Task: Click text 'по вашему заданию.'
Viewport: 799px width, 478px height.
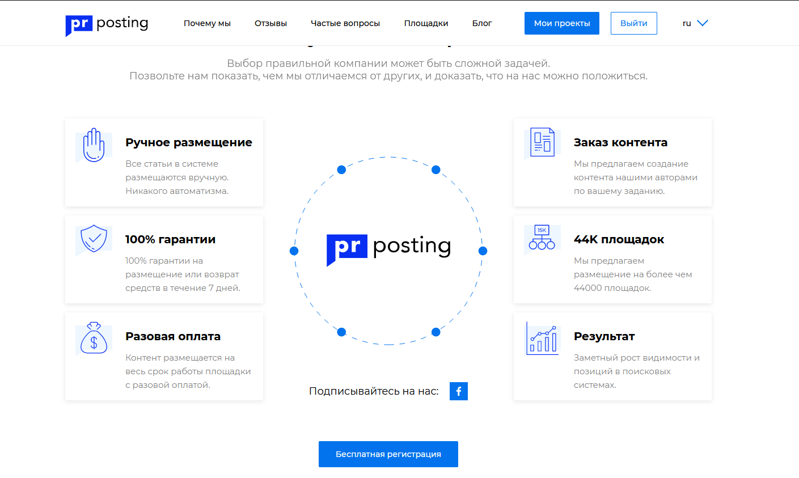Action: click(x=619, y=191)
